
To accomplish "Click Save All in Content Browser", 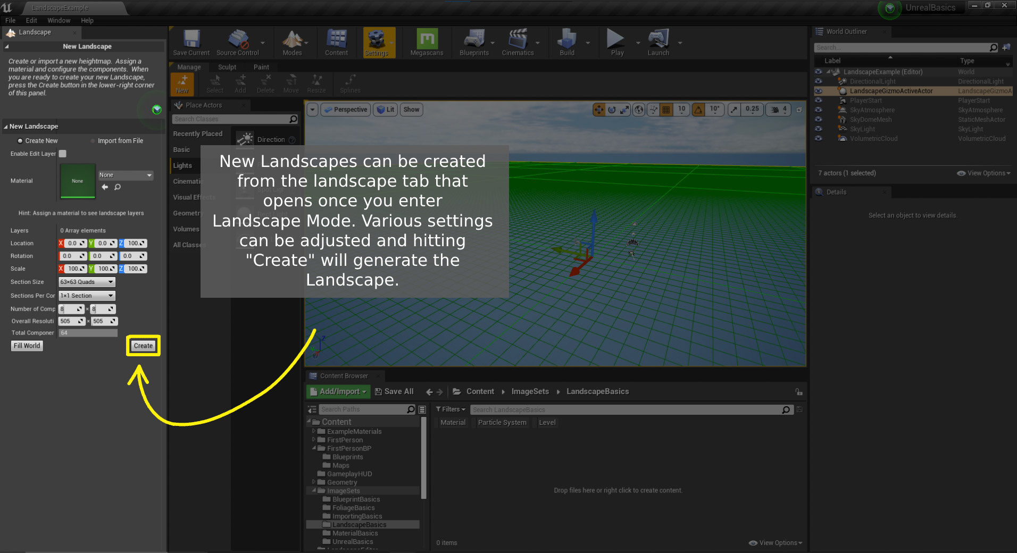I will click(x=394, y=392).
